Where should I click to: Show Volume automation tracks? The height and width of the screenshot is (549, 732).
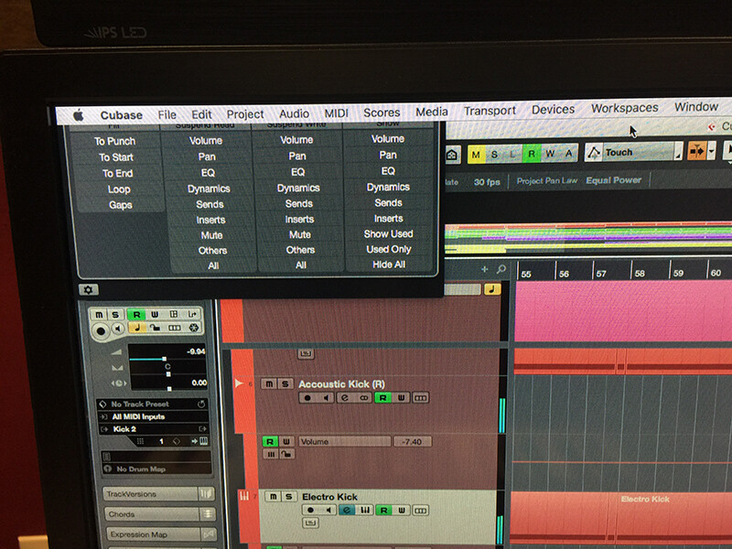click(x=387, y=139)
